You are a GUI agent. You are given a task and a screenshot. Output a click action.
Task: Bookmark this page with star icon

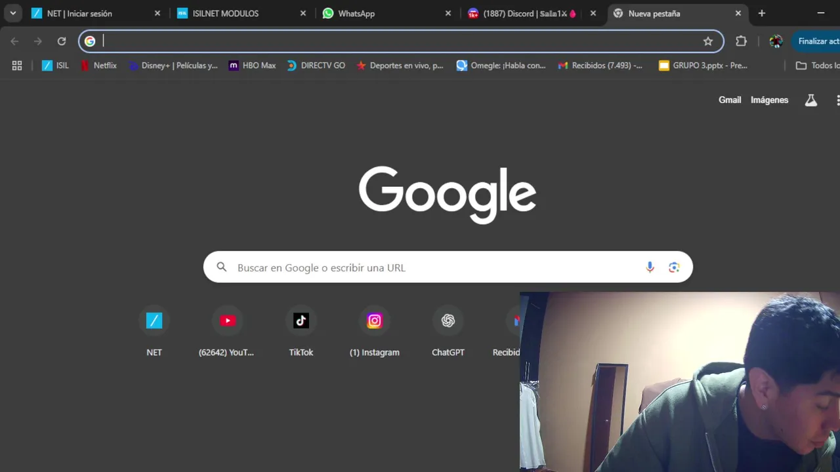tap(708, 41)
